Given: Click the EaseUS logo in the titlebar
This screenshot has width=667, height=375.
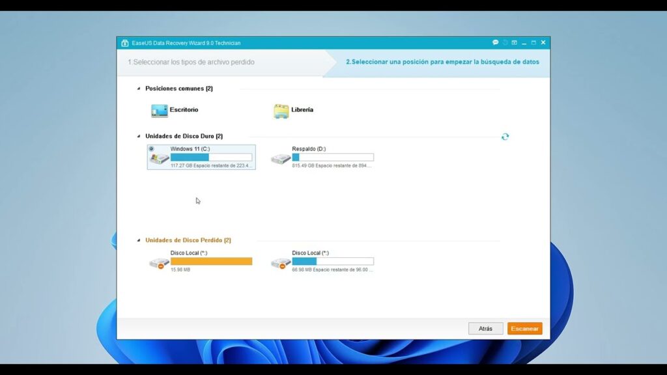Looking at the screenshot, I should click(124, 42).
